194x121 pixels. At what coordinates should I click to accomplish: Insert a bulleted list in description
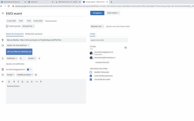point(32,82)
